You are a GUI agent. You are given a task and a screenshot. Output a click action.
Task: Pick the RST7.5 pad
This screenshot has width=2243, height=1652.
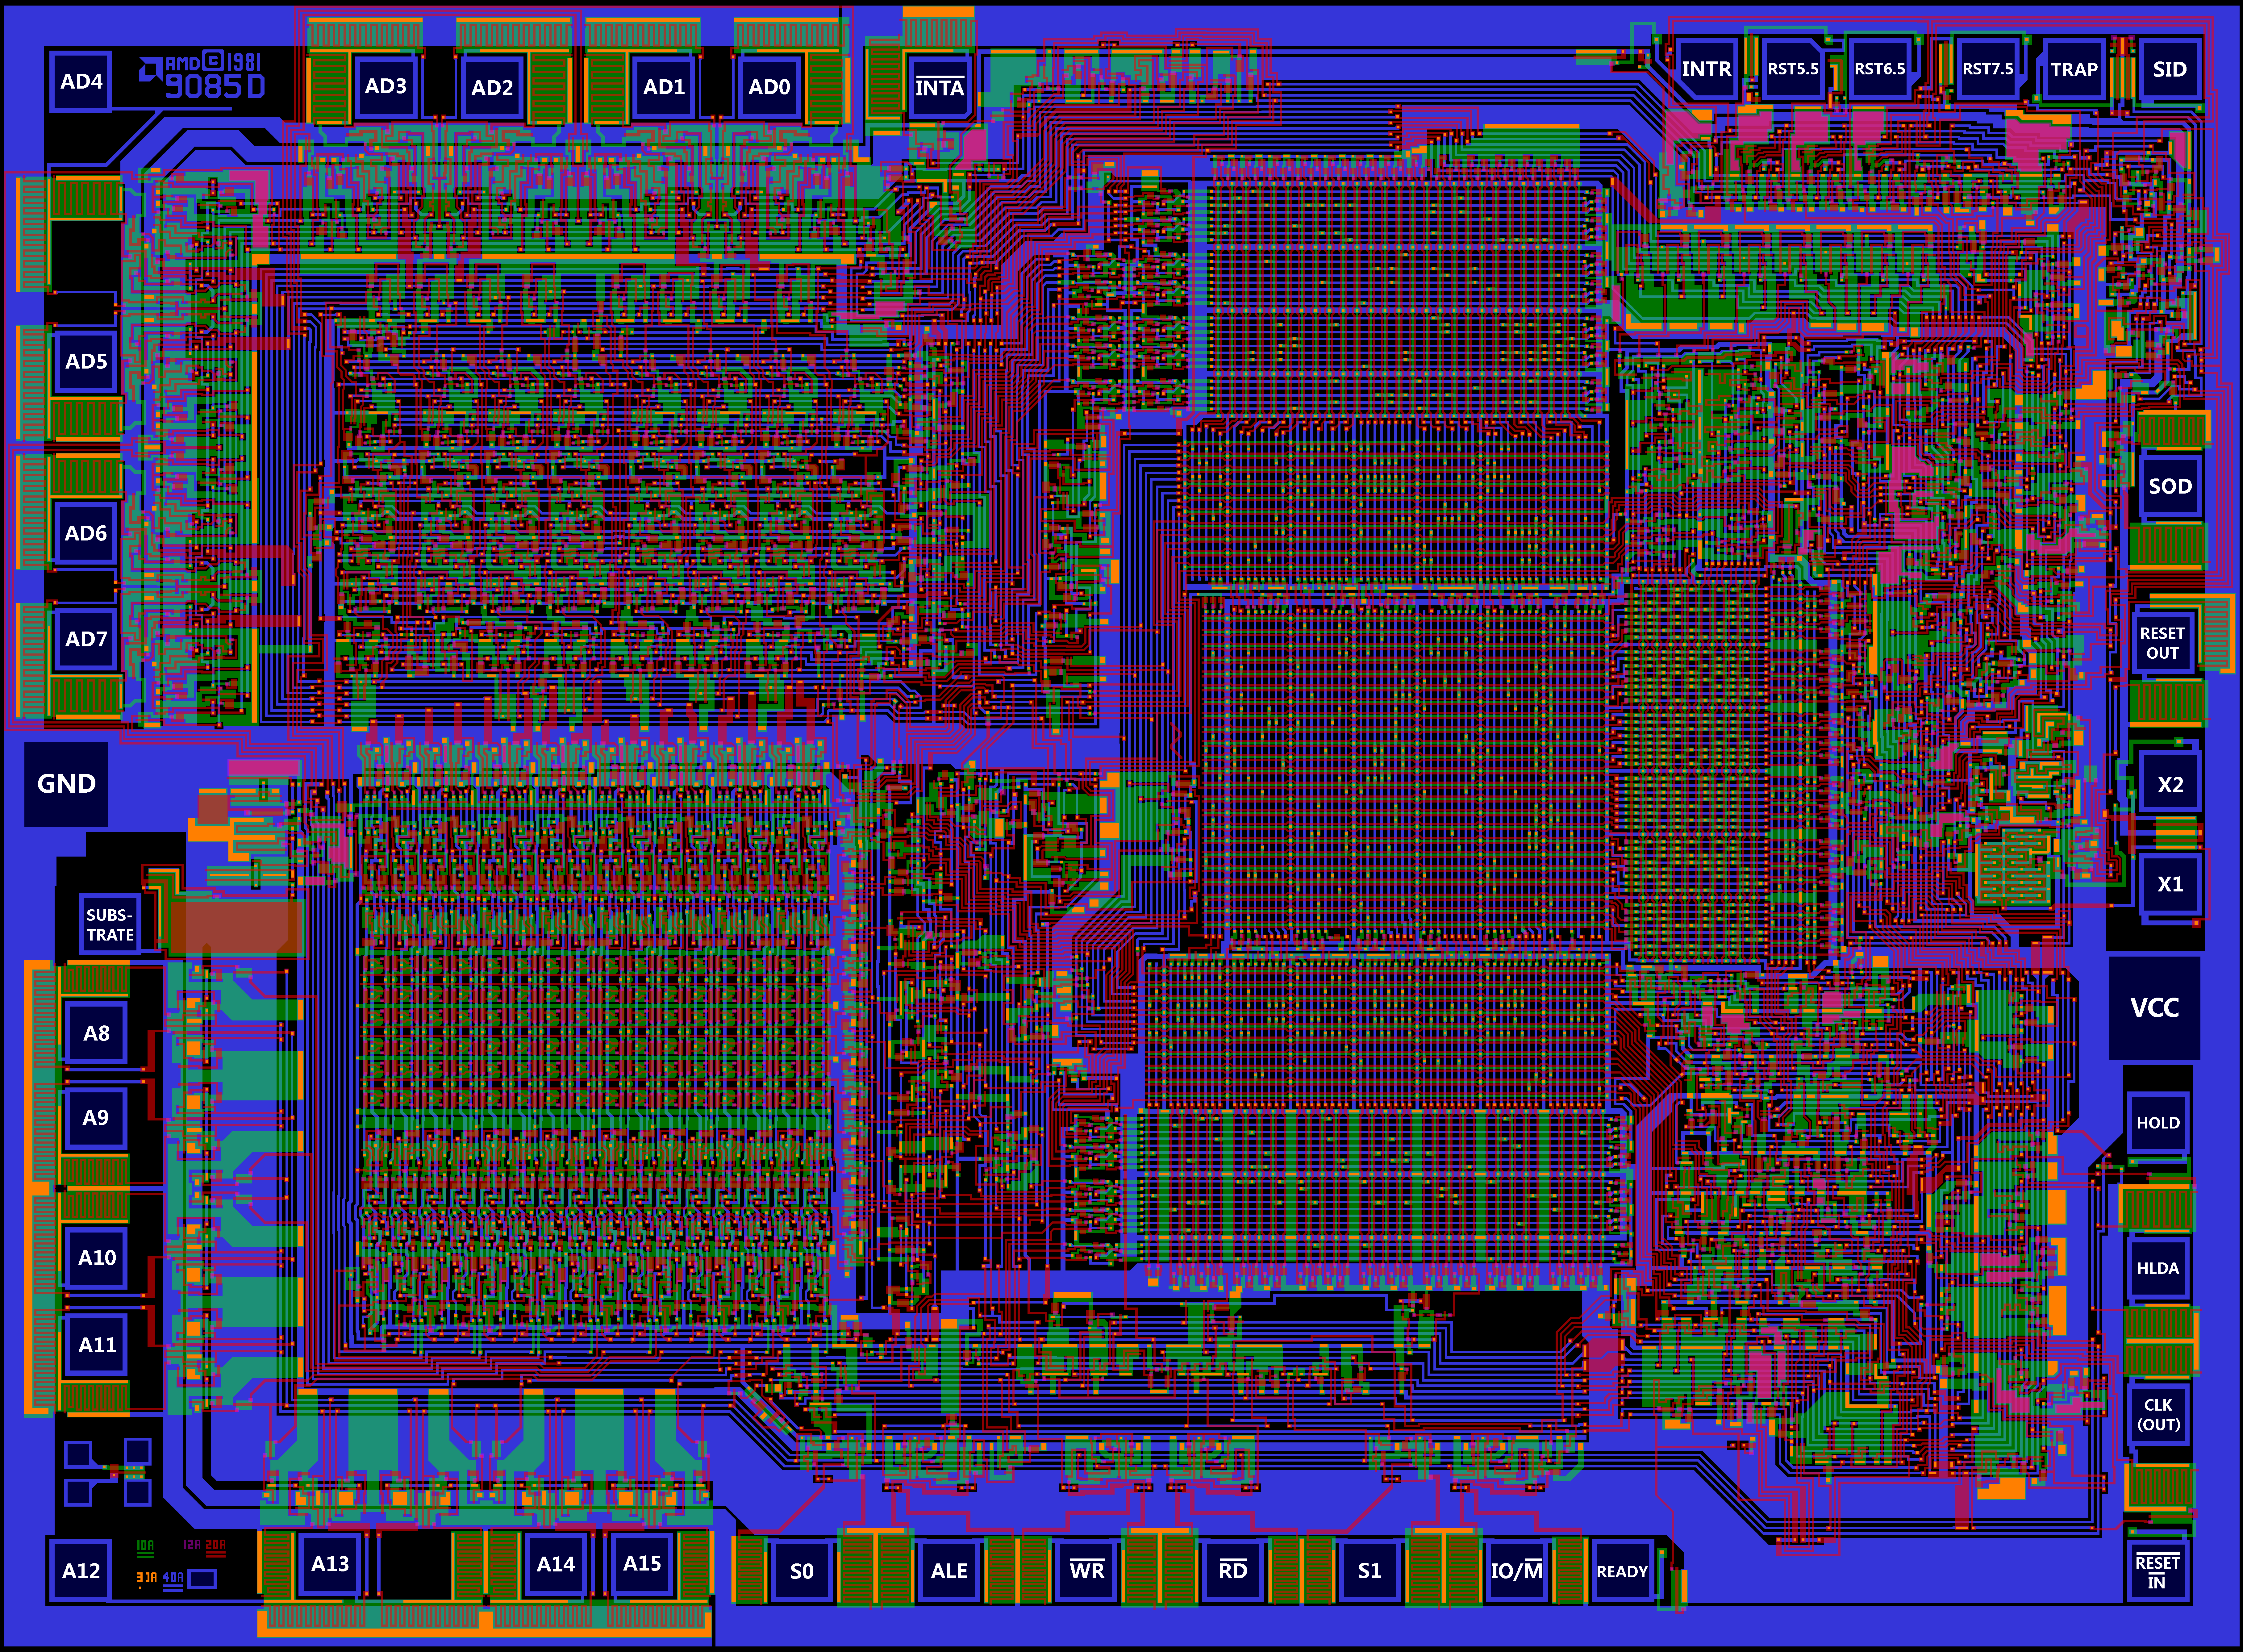(x=1988, y=69)
